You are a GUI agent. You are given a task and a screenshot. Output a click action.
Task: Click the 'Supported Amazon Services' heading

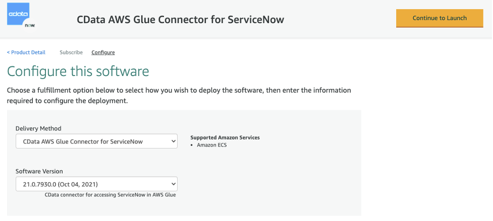[x=225, y=137]
